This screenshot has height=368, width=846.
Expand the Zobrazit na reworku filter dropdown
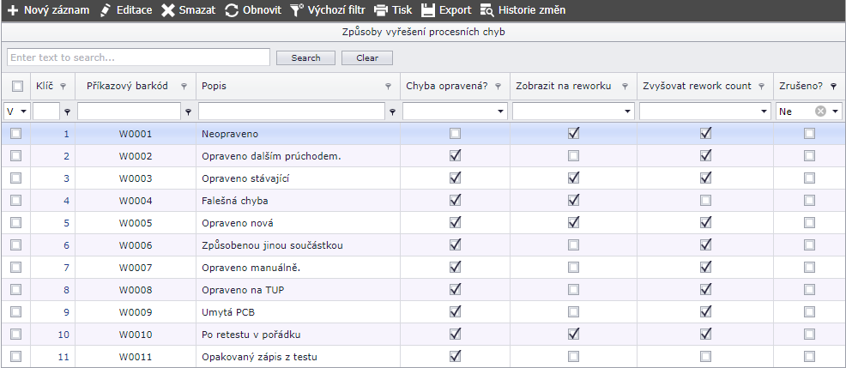[626, 112]
